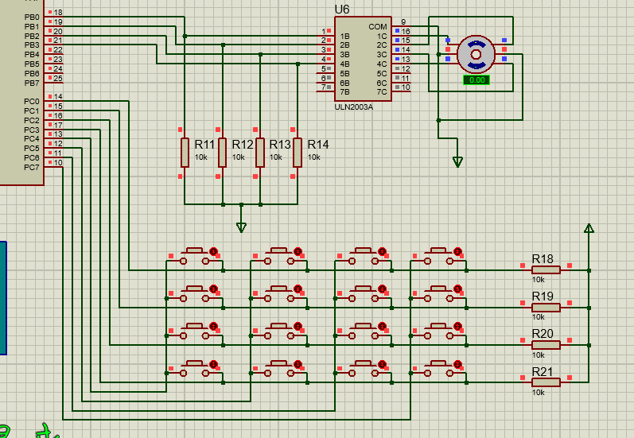
Task: Toggle latch of fourth button in R18 row
Action: (x=457, y=251)
